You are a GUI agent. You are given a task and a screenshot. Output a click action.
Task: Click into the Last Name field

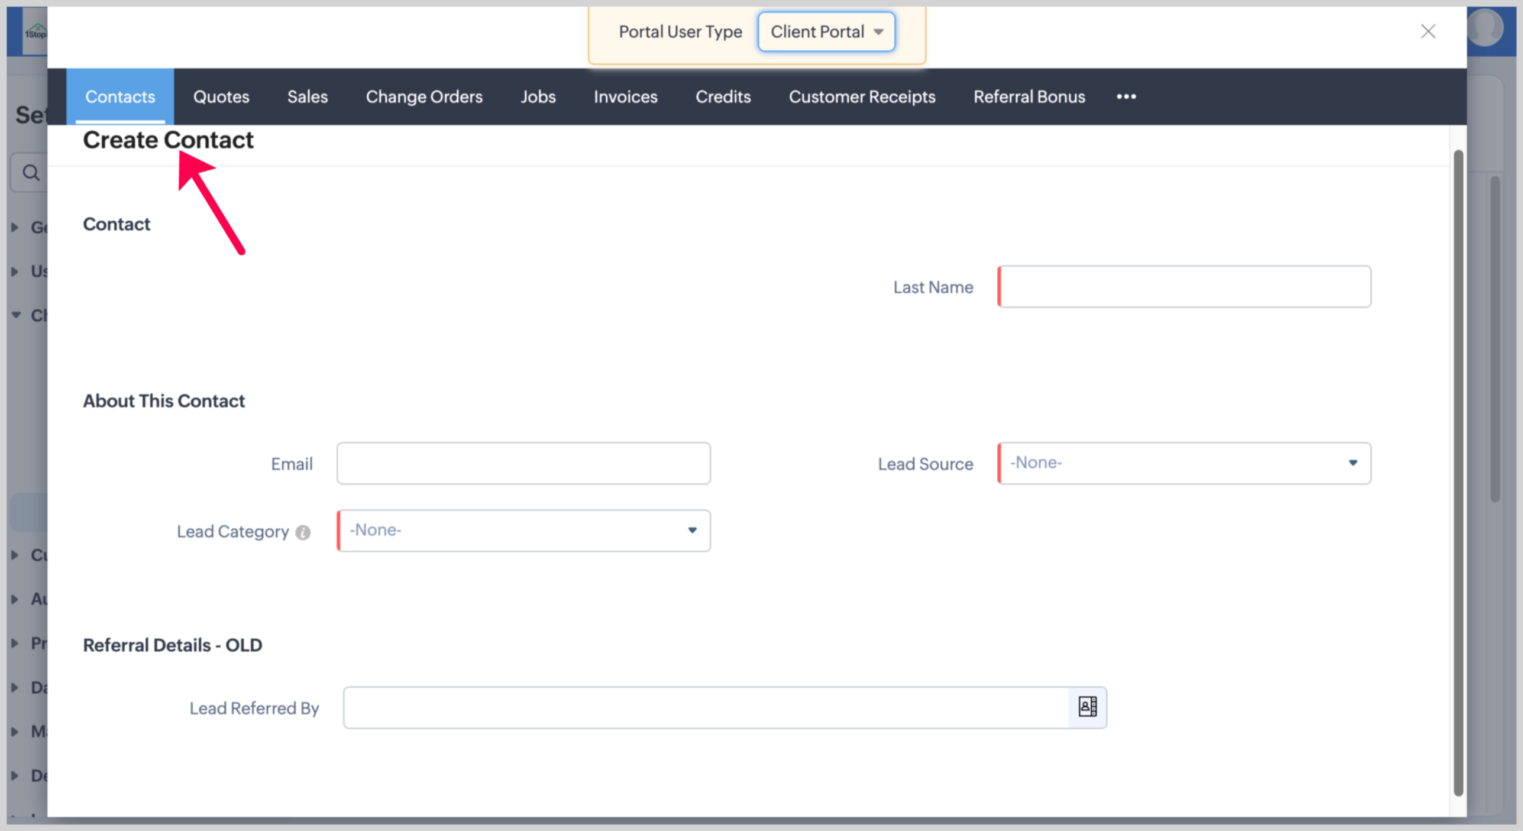pos(1184,287)
